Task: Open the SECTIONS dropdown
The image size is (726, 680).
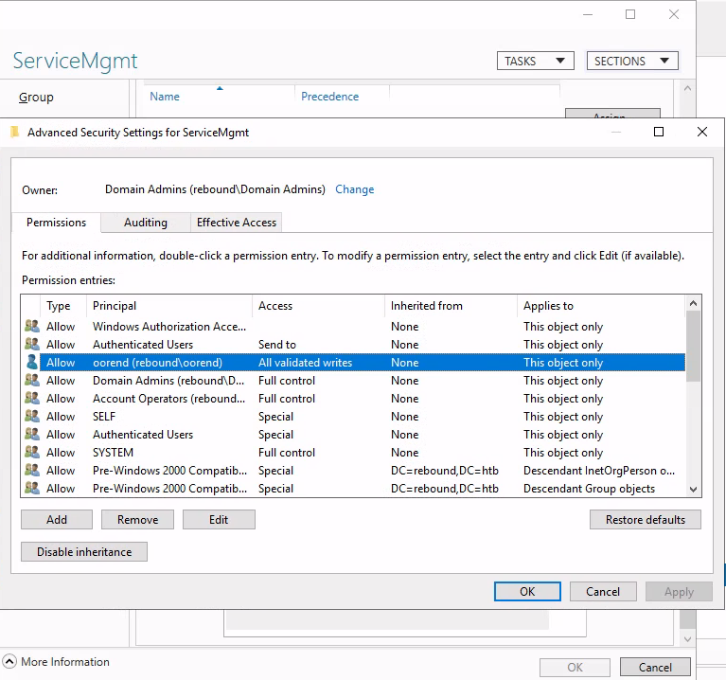Action: click(632, 61)
